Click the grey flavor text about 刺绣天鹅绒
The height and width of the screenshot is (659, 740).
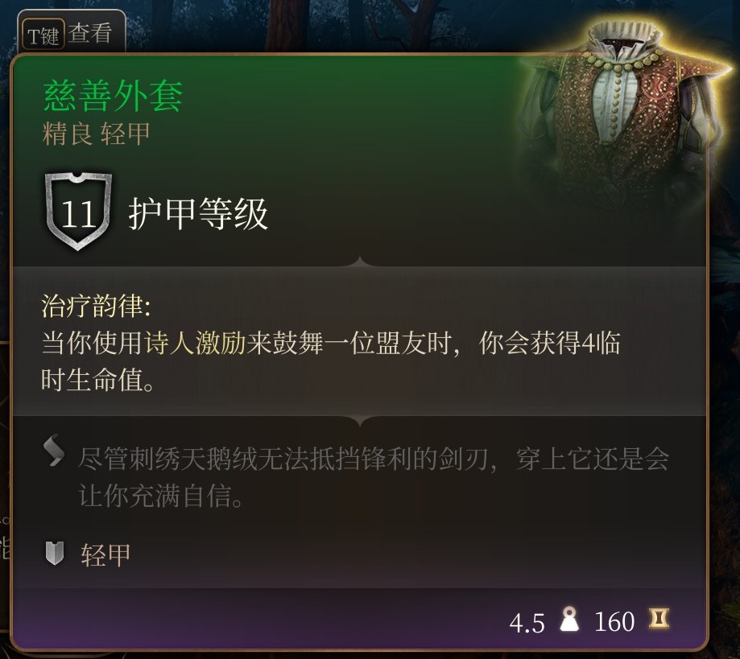[x=374, y=476]
